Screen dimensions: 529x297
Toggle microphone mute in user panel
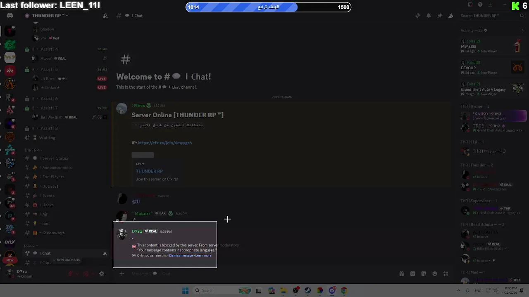coord(71,273)
